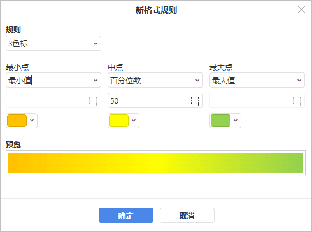Open the 最大点 type dropdown showing 最大值
312x232 pixels.
(x=257, y=80)
